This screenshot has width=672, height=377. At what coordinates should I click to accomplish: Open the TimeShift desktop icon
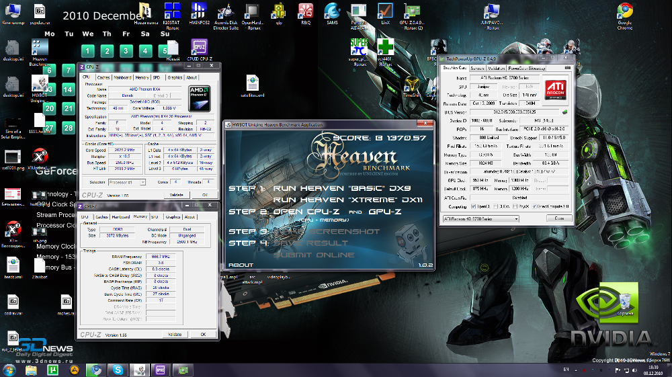[412, 87]
